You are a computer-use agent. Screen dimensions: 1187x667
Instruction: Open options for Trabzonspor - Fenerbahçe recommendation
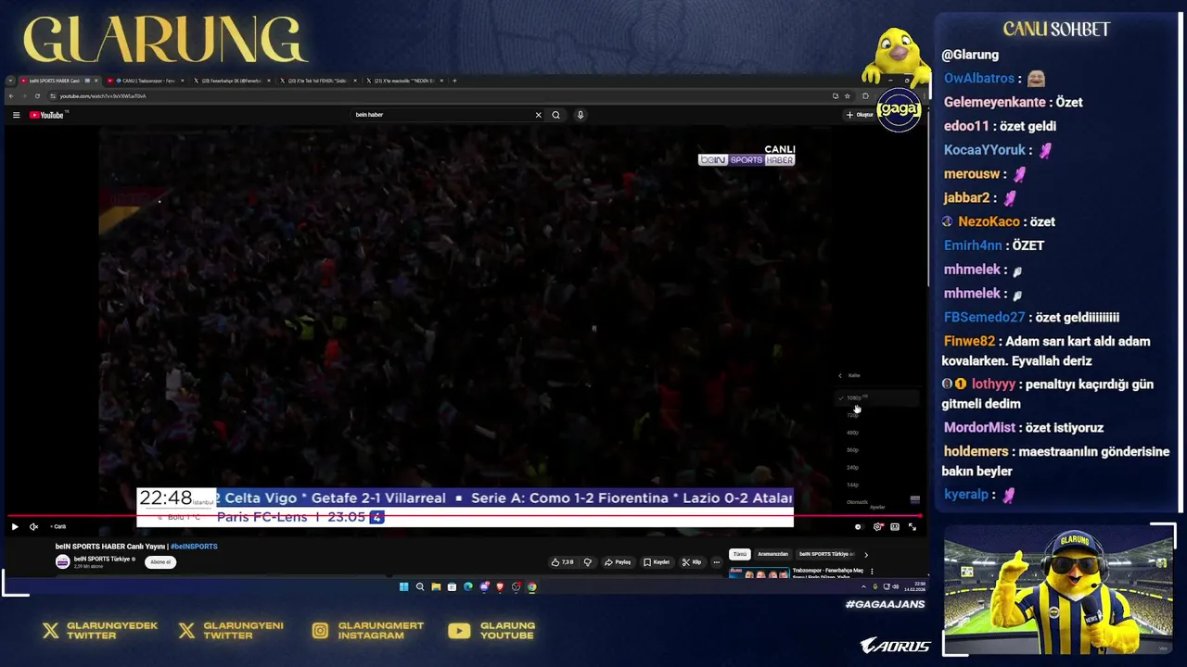[872, 571]
